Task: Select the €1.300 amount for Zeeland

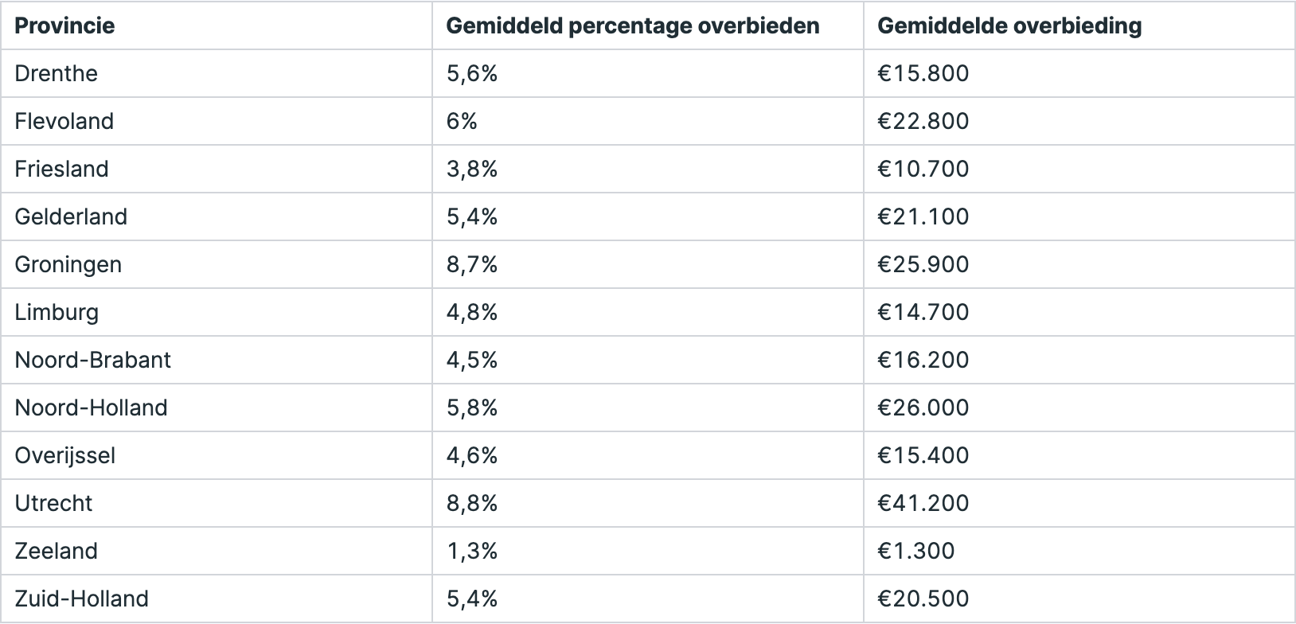Action: click(x=916, y=551)
